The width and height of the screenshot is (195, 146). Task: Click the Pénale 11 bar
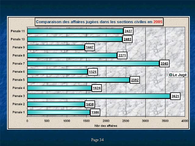(x=75, y=31)
